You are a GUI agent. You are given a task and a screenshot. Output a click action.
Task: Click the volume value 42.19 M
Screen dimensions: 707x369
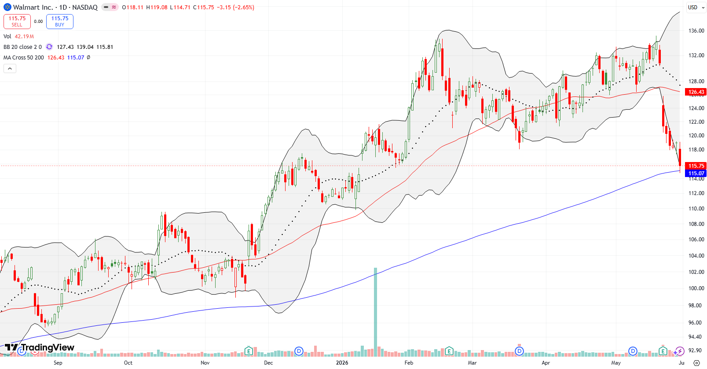[24, 37]
